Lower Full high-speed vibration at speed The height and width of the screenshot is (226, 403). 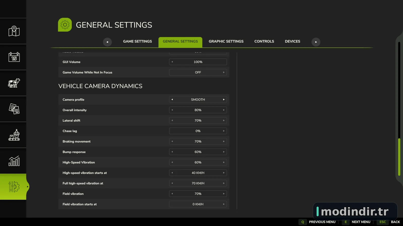point(172,183)
